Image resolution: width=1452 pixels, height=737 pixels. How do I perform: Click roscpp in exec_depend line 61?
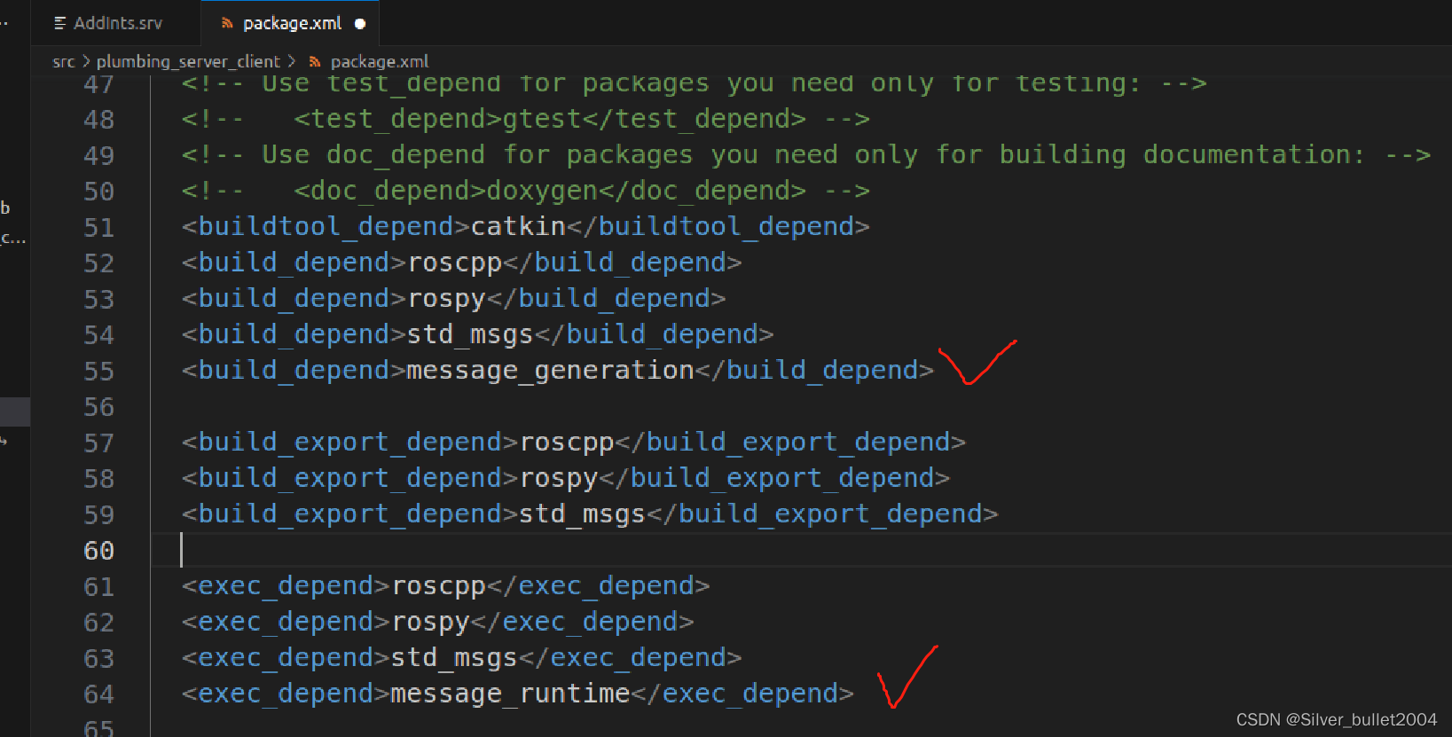point(438,586)
